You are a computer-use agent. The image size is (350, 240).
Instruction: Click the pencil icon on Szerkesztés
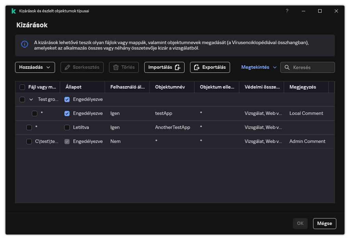pos(67,67)
